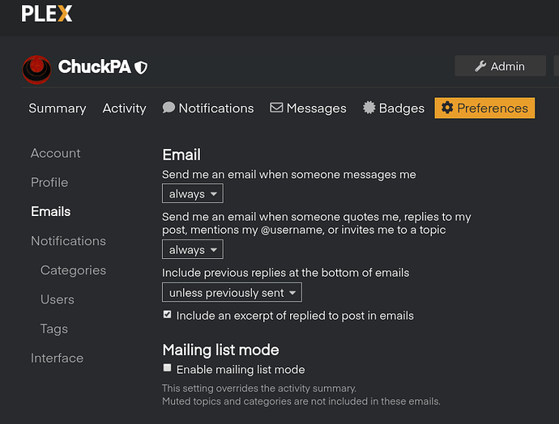Go to Account preferences
The image size is (559, 424).
55,153
